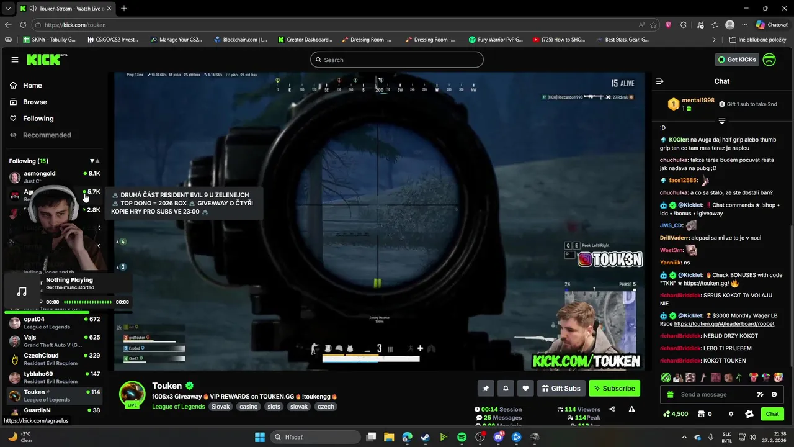Report the stream via warning triangle icon

tap(631, 409)
